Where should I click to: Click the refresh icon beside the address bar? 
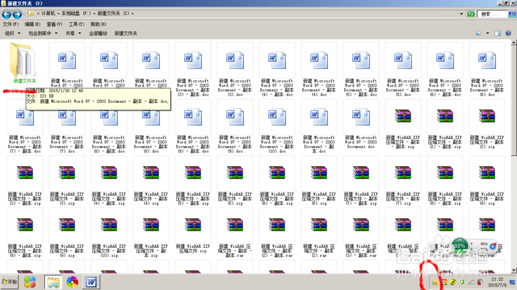[471, 14]
